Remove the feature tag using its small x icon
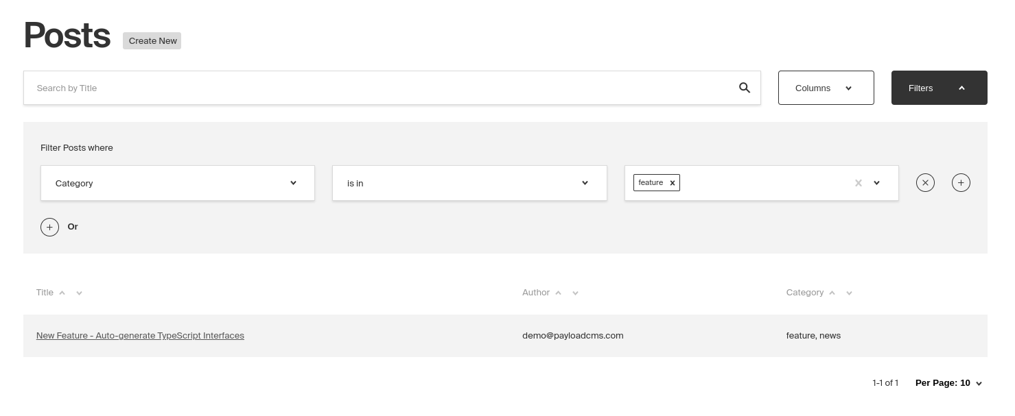This screenshot has height=416, width=1015. 672,182
